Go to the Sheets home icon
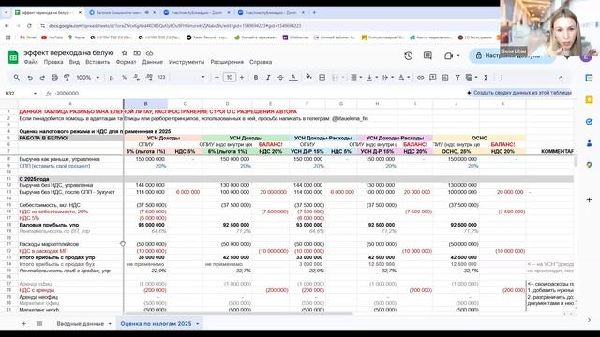 [13, 57]
